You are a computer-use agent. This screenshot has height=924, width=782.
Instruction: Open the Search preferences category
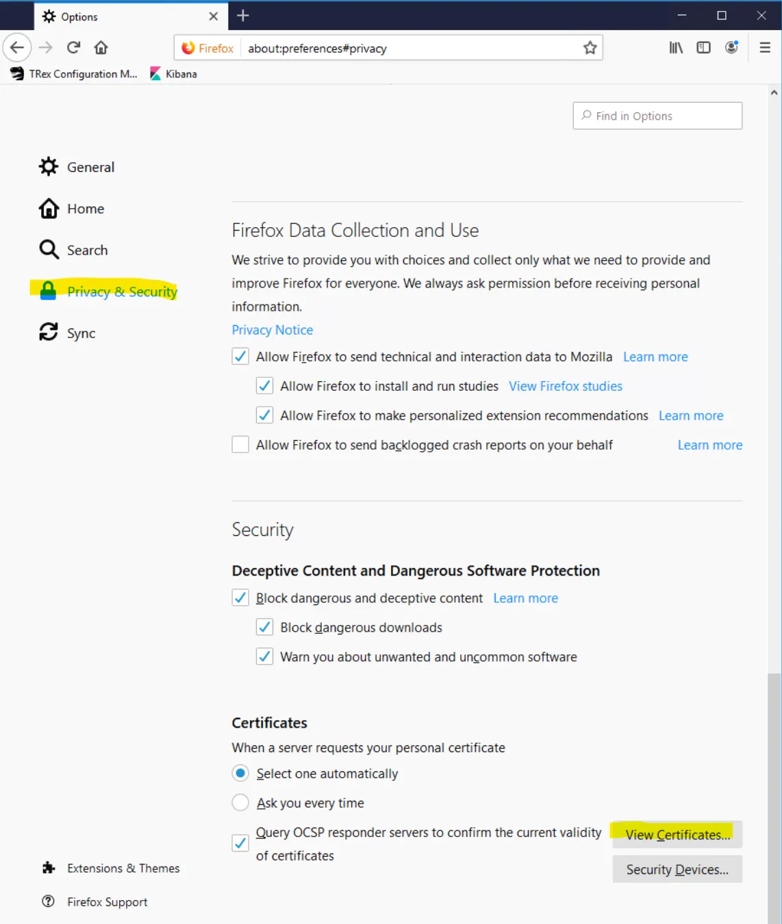(x=73, y=250)
